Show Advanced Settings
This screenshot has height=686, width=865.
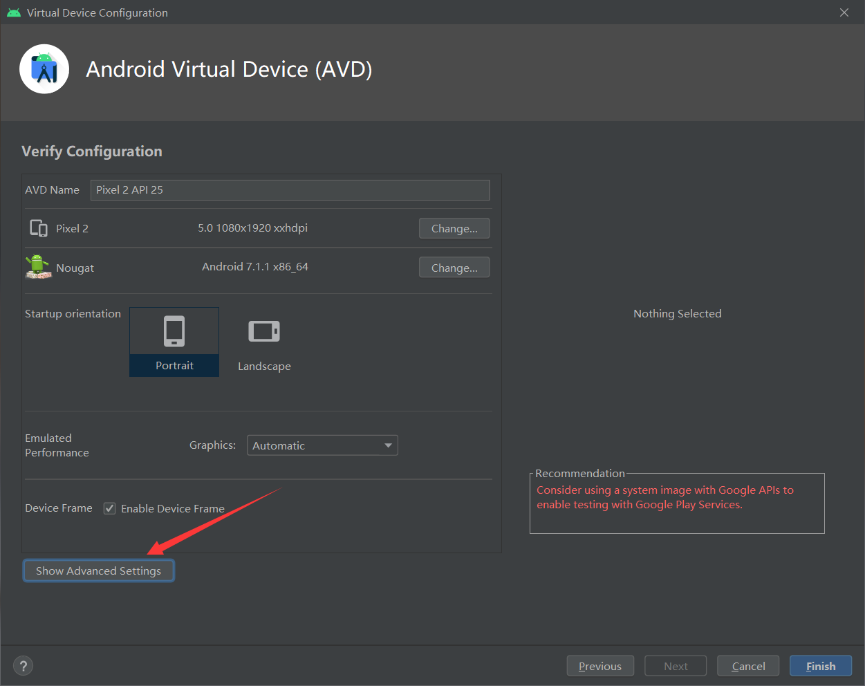(x=98, y=571)
